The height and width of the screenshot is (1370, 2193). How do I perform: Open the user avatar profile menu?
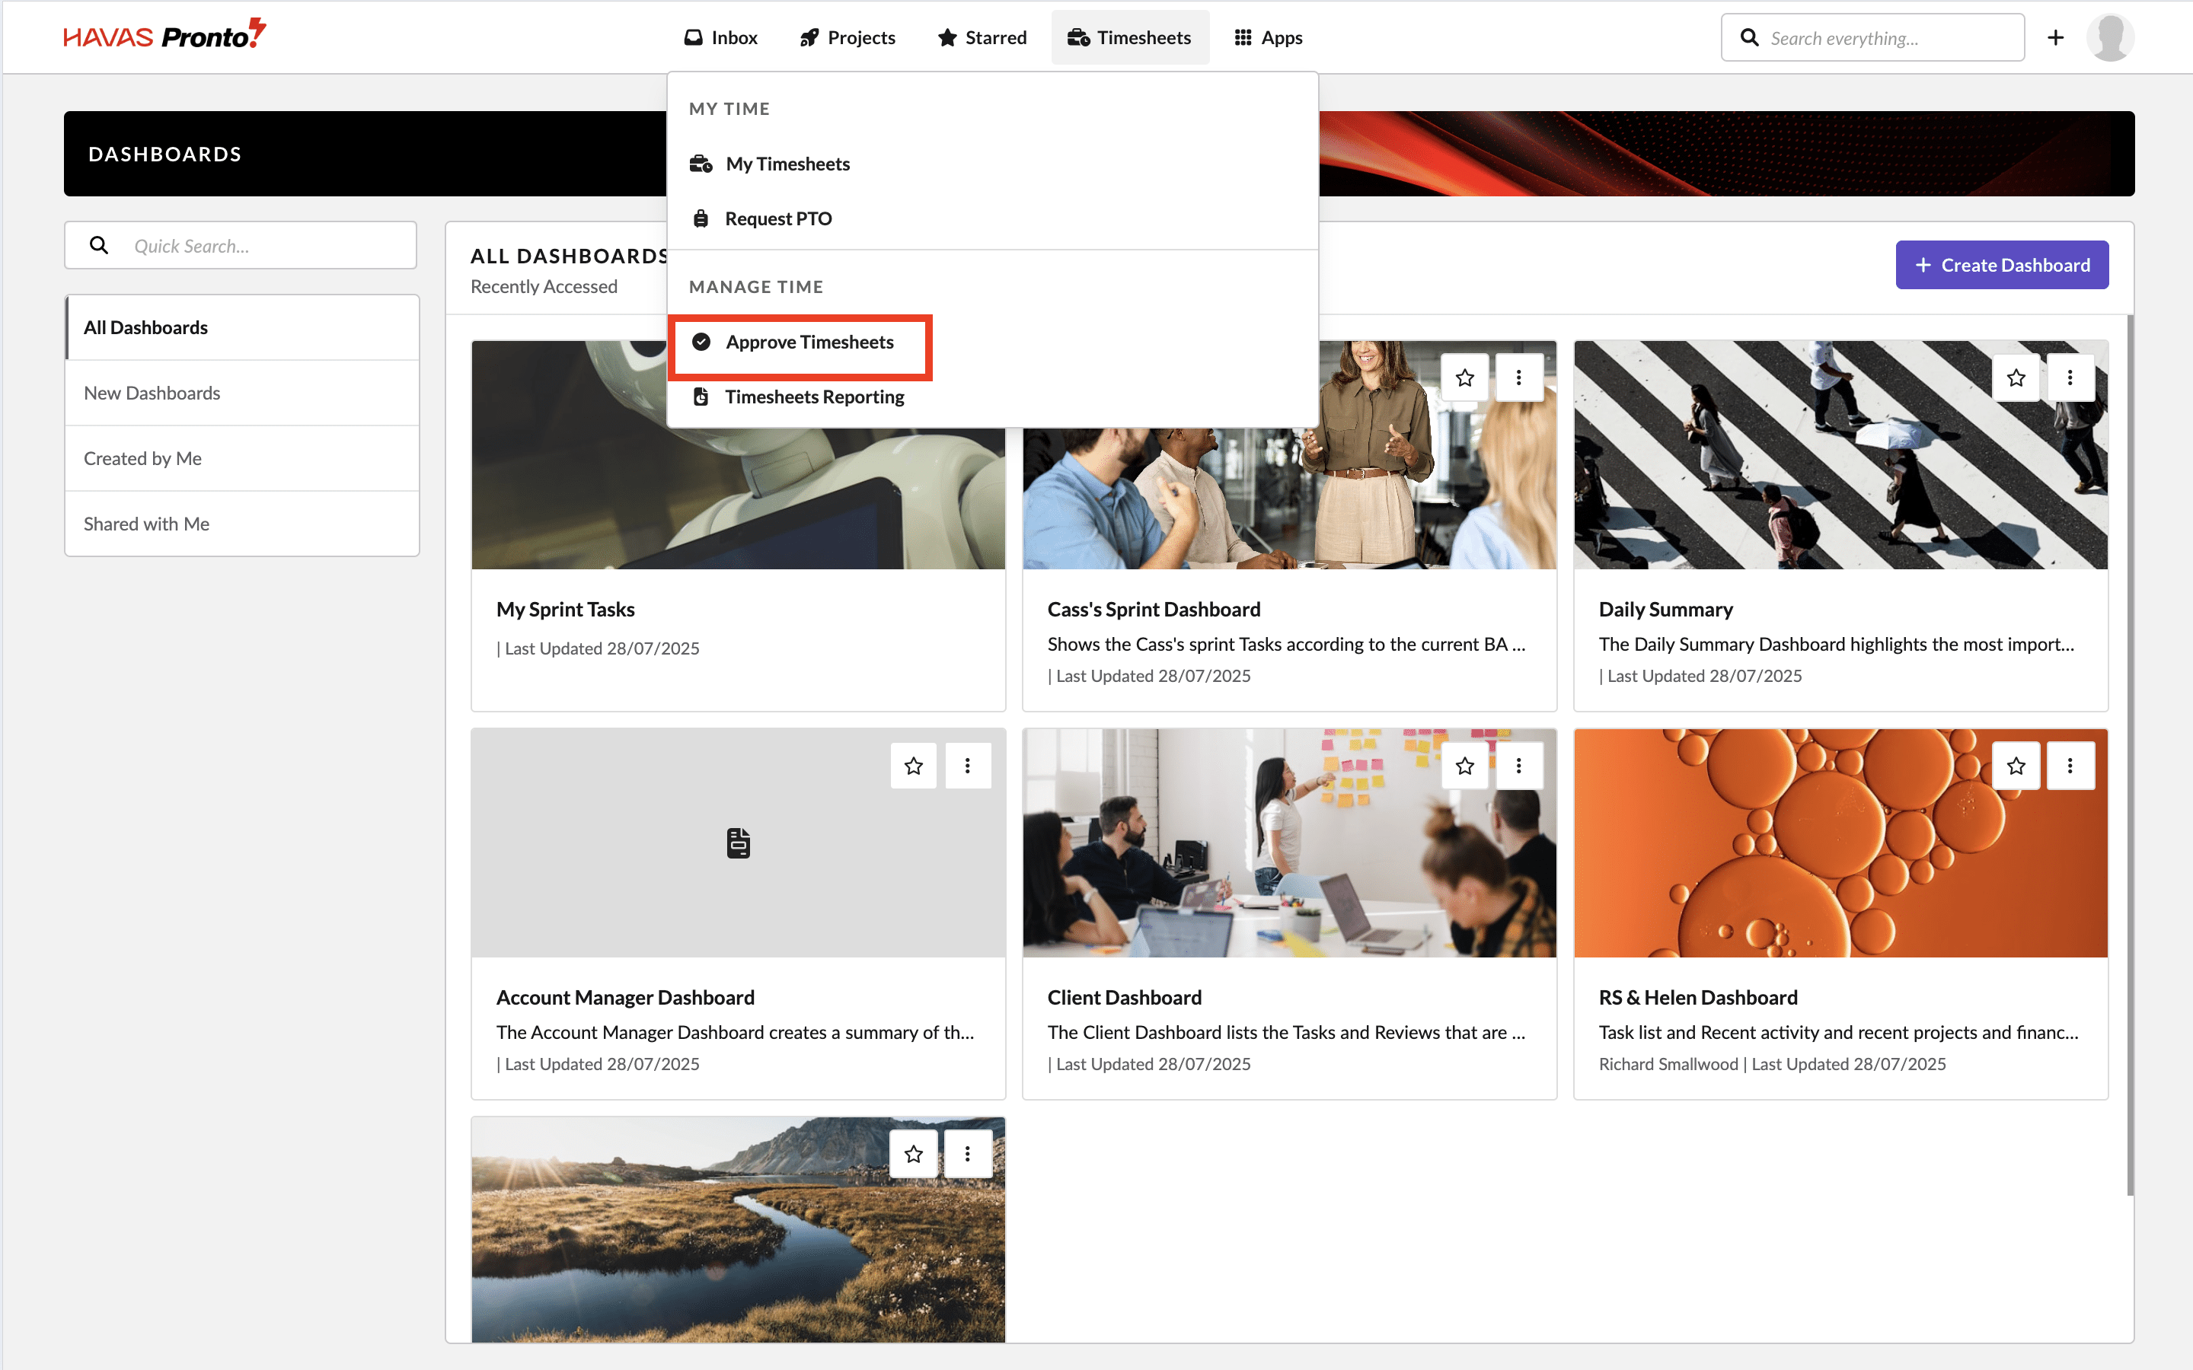pyautogui.click(x=2110, y=37)
